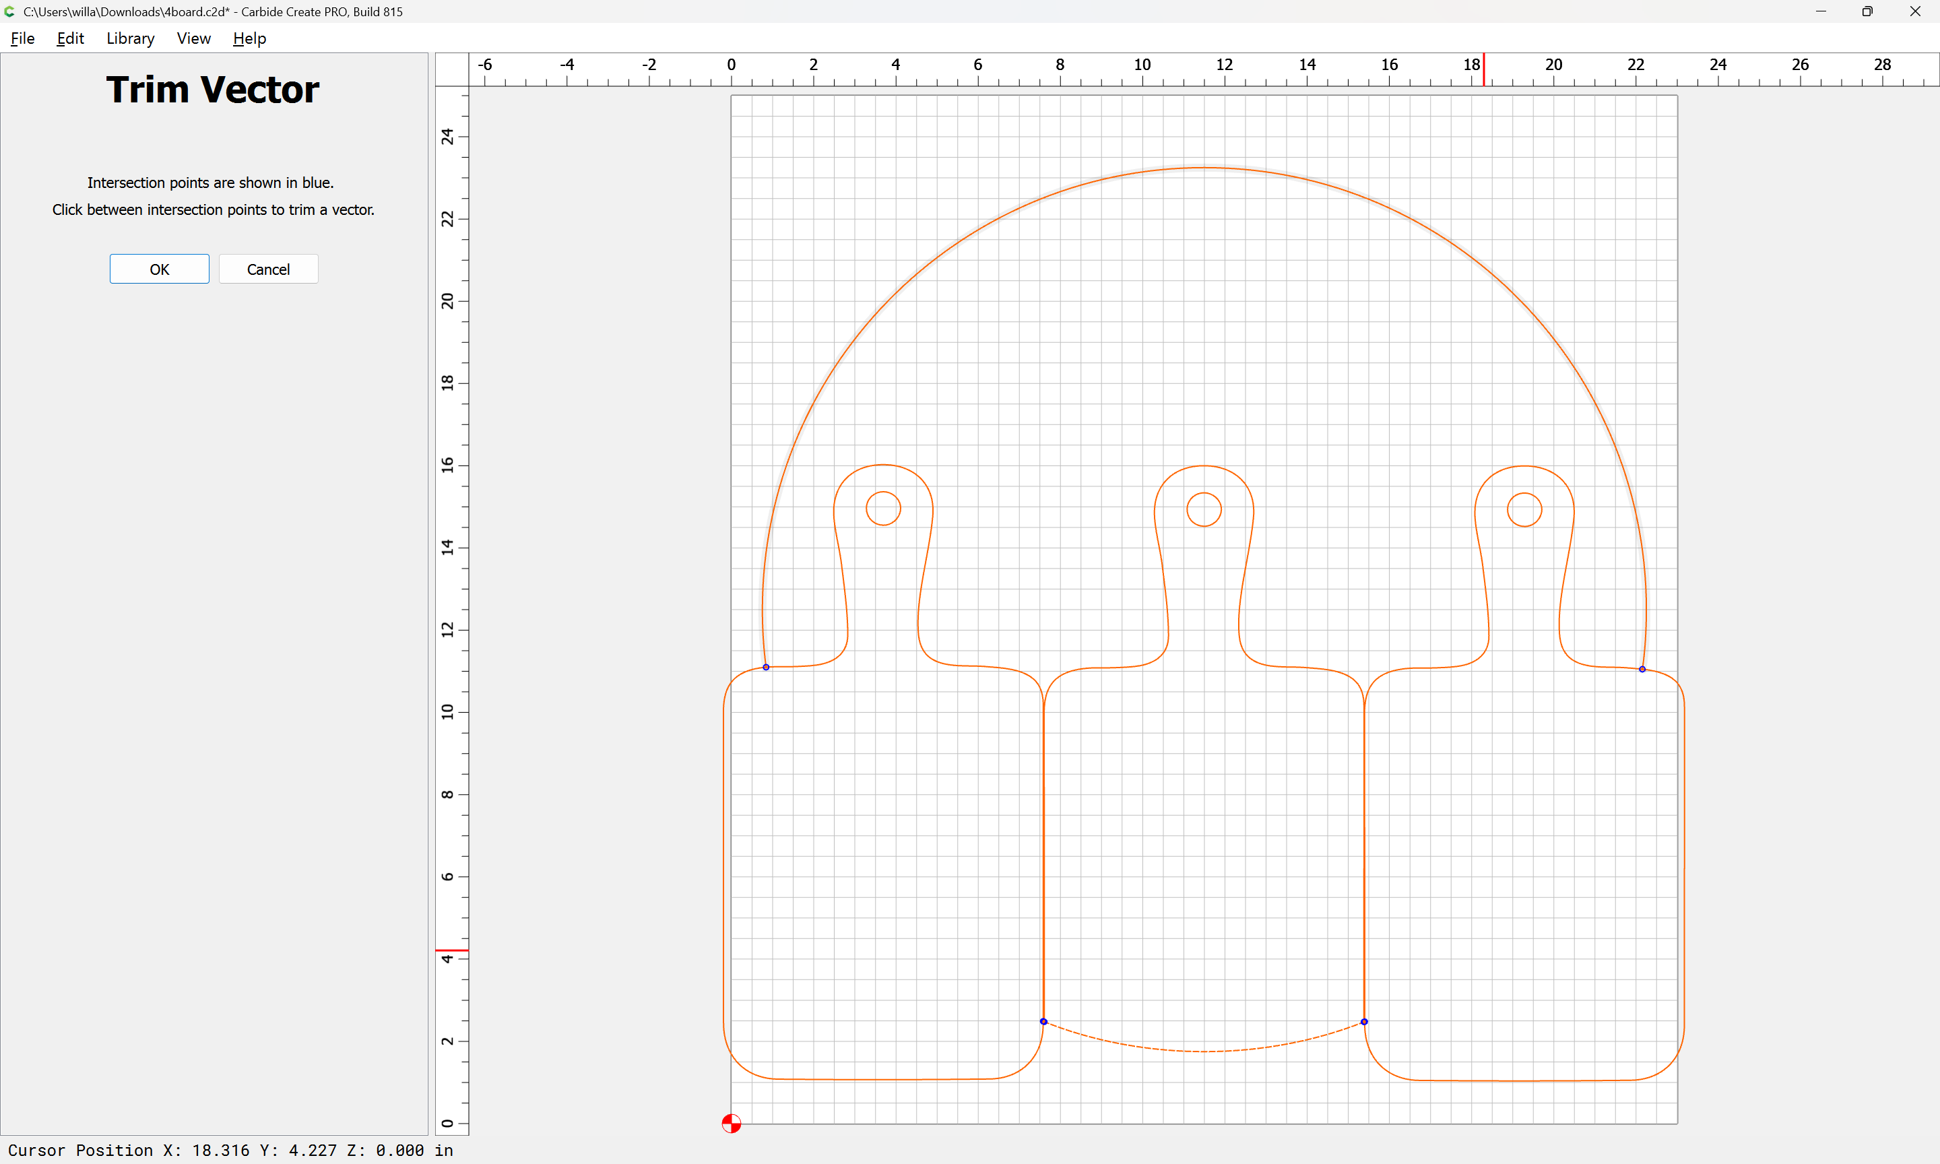Click the top of the large semicircle arc
Screen dimensions: 1940x1164
[1204, 167]
